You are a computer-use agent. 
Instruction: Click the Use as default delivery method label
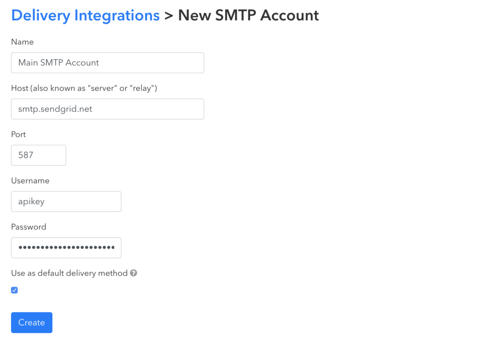point(70,273)
